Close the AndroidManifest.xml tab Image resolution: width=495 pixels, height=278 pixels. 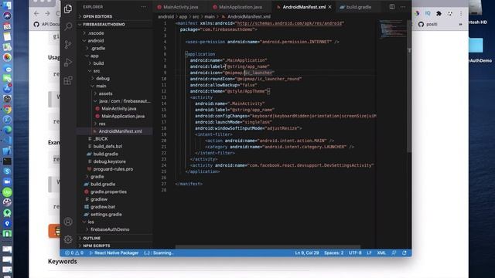tap(330, 7)
